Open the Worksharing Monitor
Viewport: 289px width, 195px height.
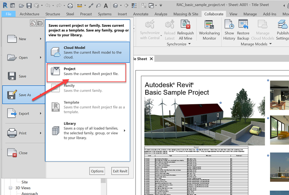(209, 30)
